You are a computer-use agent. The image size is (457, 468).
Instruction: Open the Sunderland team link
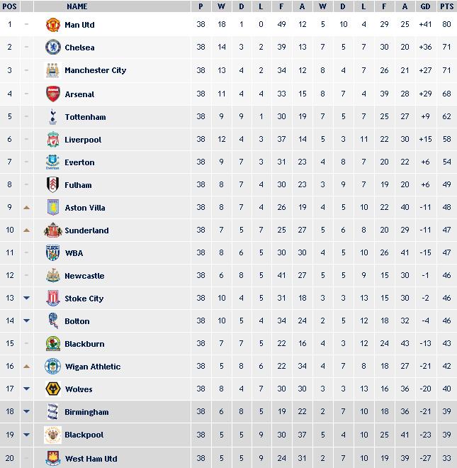(x=86, y=230)
